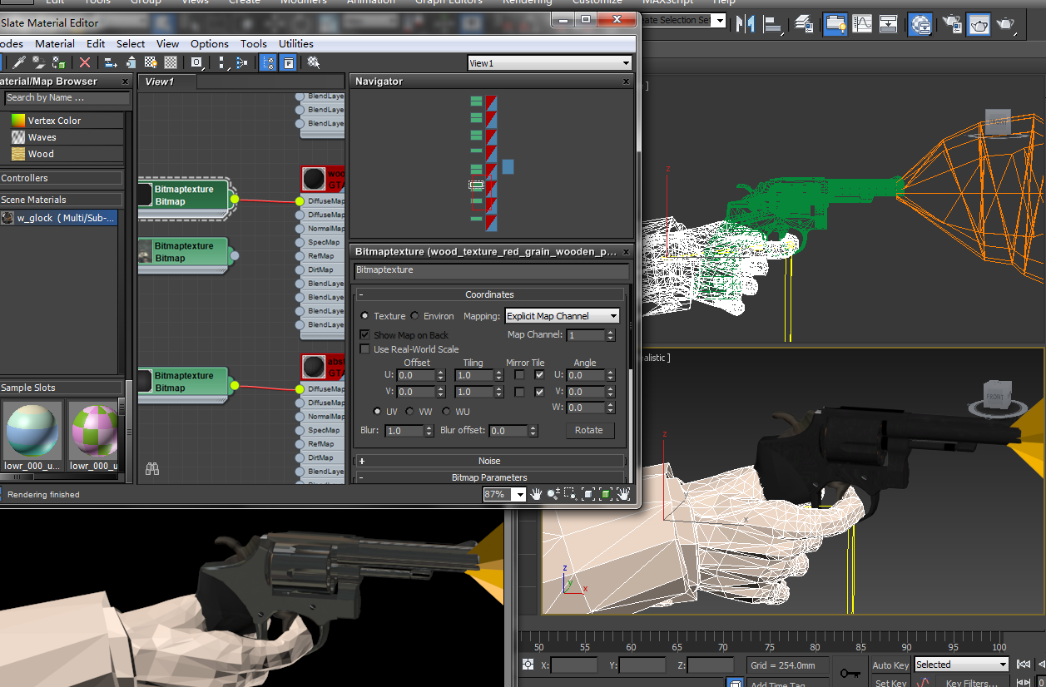Click the Zoom magnifier icon in navigation bar
The width and height of the screenshot is (1046, 687).
(x=553, y=494)
